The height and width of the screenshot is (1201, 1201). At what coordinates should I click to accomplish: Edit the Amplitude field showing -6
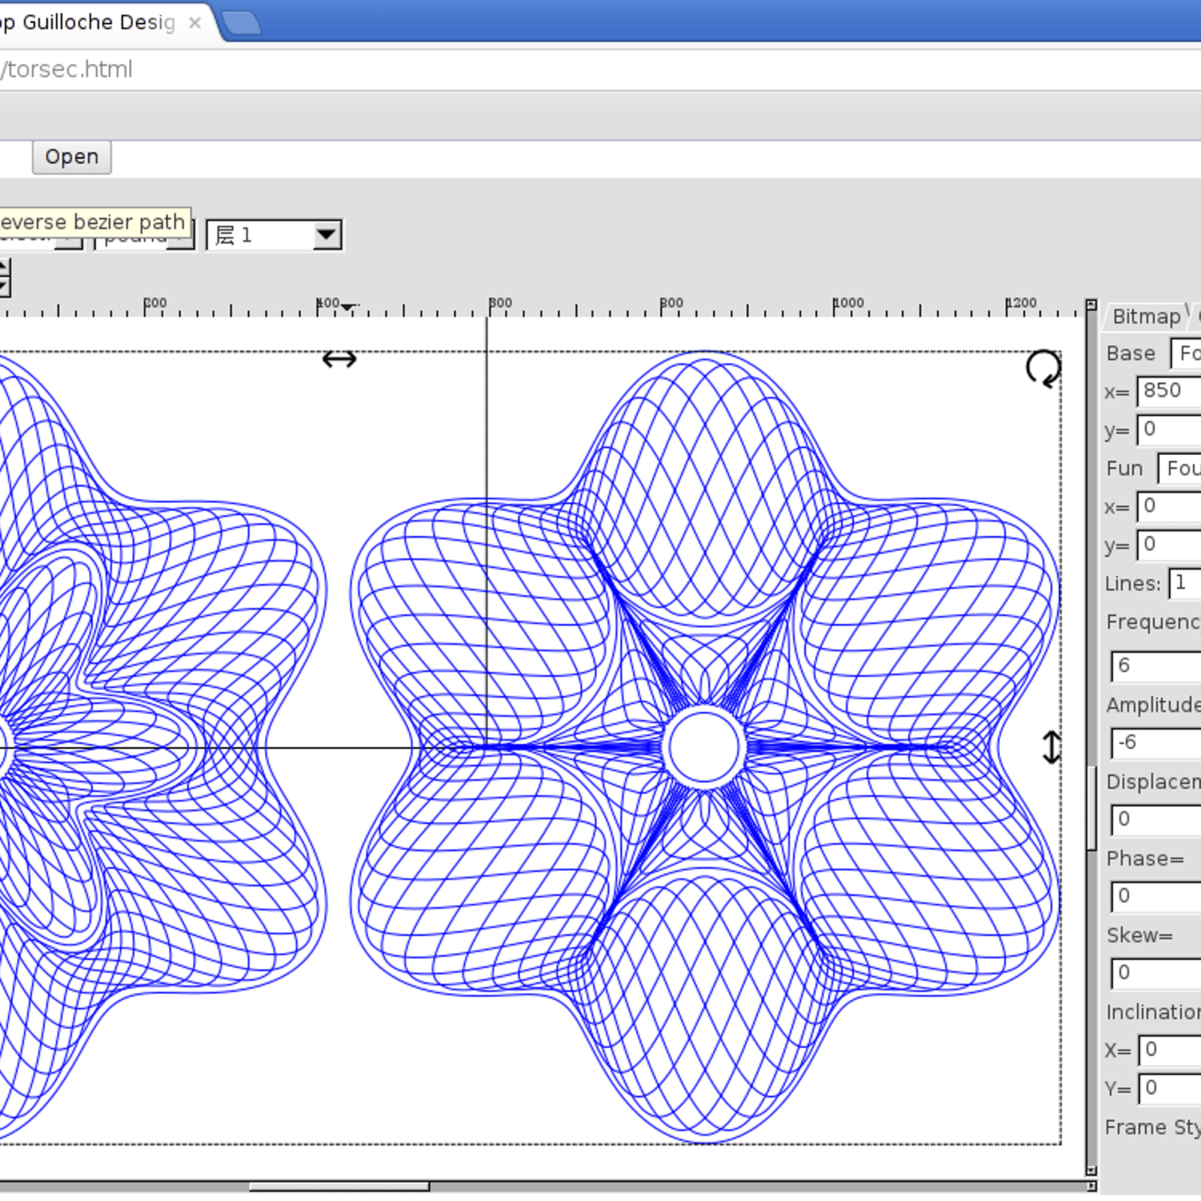coord(1156,743)
